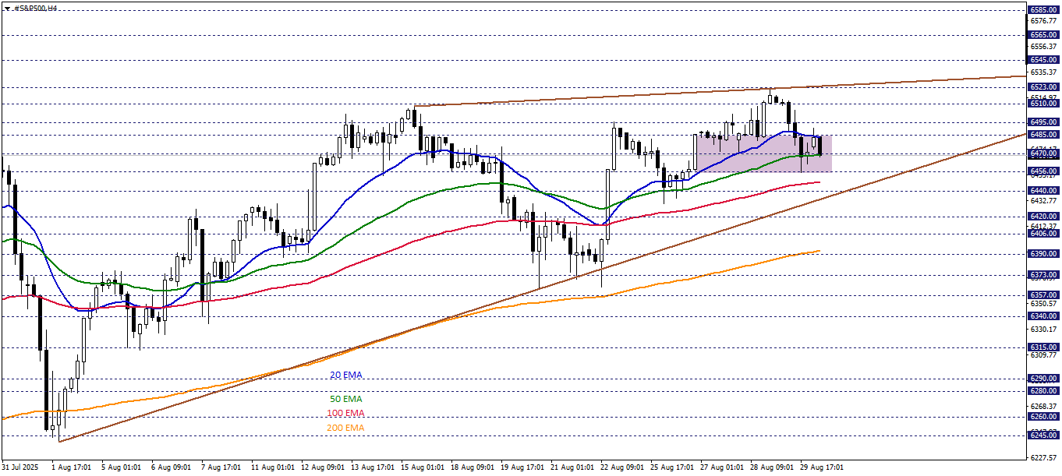Click the 6 Aug 09:01 time label

(171, 467)
